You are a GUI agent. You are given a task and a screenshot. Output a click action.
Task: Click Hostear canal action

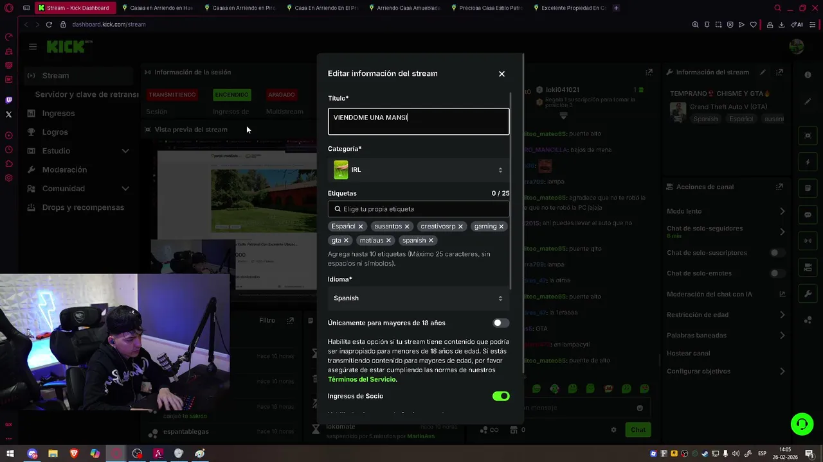689,354
